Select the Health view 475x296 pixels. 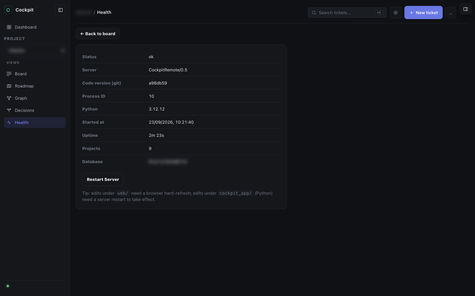(x=35, y=122)
